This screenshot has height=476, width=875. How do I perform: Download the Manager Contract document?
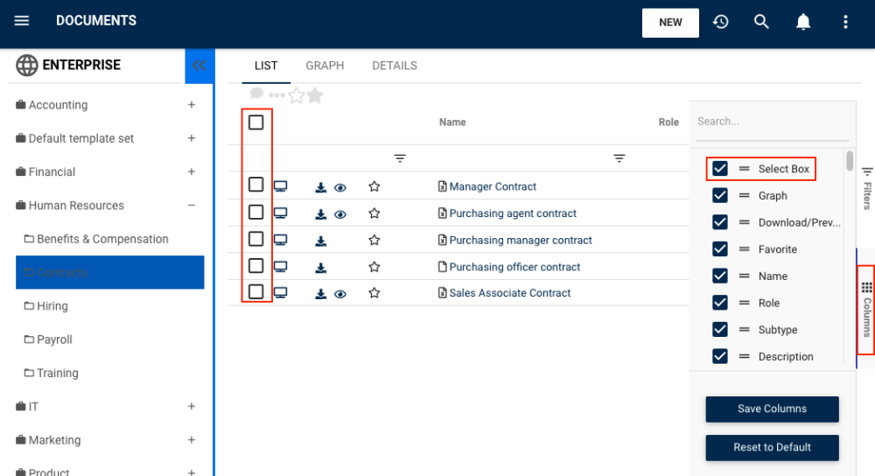pos(321,187)
